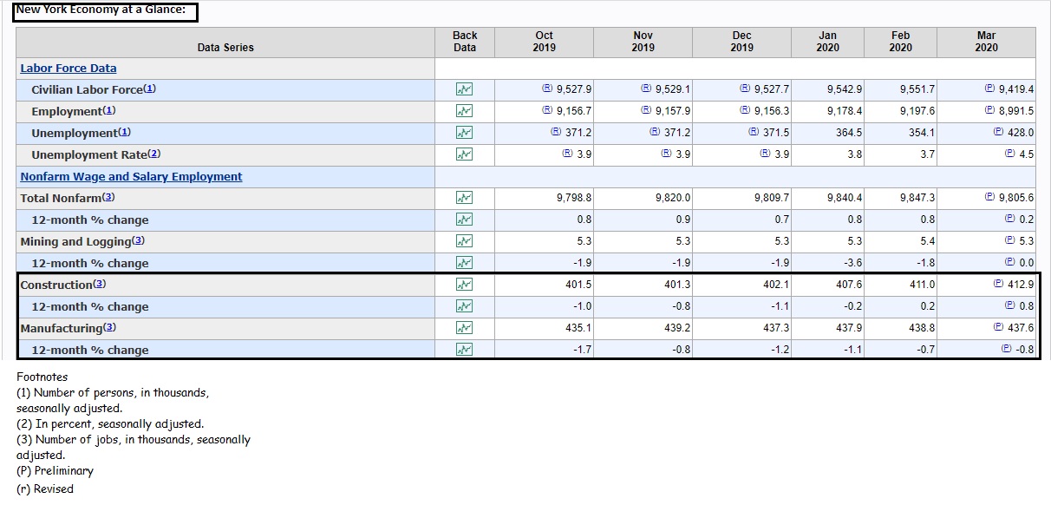Follow the Nonfarm Wage and Salary Employment link

131,177
